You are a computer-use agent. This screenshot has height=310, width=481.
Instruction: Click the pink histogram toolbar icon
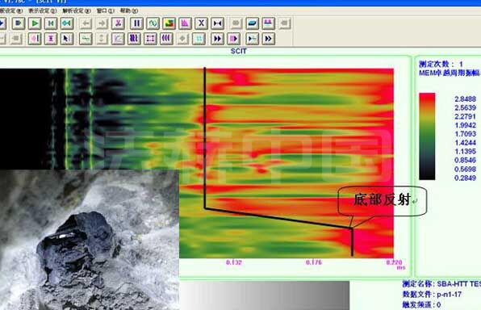(x=185, y=23)
